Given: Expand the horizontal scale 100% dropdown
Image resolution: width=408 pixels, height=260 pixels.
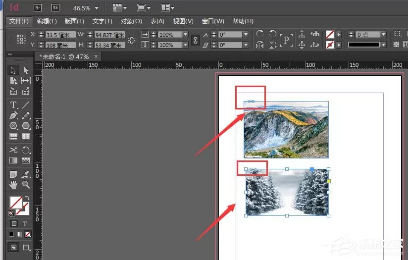Looking at the screenshot, I should tap(185, 35).
